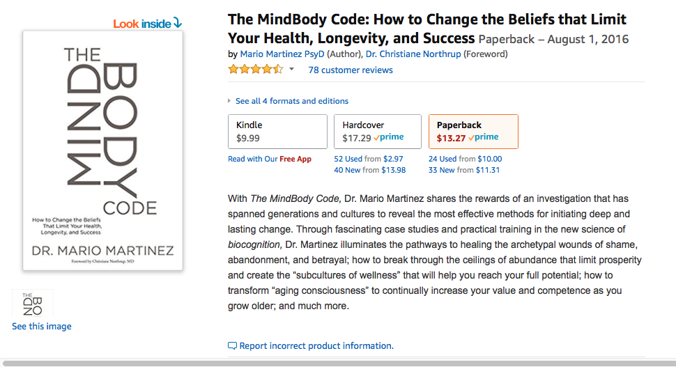The height and width of the screenshot is (367, 676).
Task: Select the Hardcover format option
Action: coord(377,132)
